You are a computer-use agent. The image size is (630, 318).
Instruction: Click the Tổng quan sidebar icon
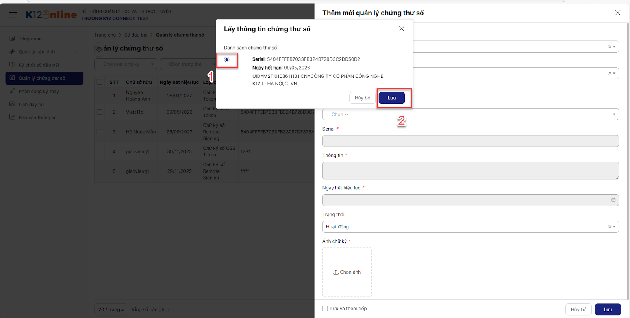(x=12, y=39)
